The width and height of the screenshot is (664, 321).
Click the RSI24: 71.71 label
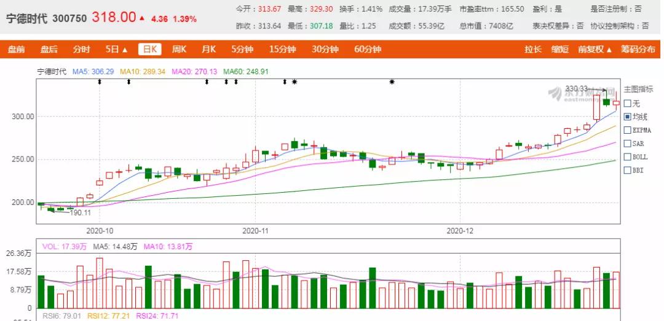tap(157, 315)
